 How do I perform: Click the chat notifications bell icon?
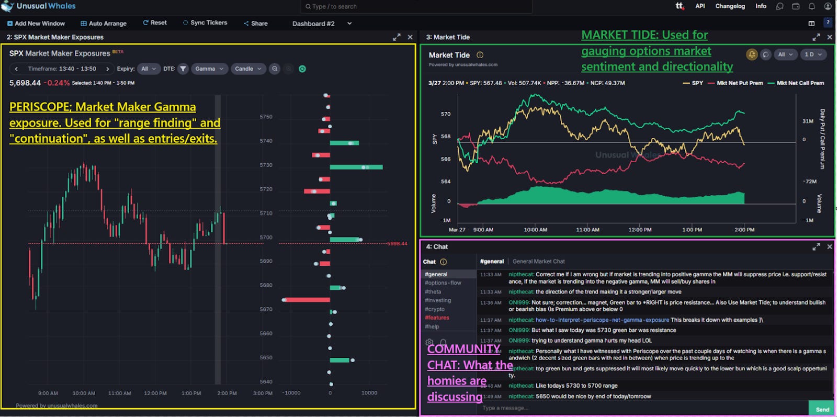point(444,342)
